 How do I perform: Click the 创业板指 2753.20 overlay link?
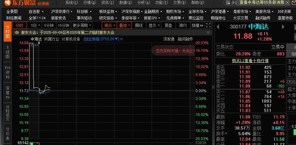tap(101, 39)
